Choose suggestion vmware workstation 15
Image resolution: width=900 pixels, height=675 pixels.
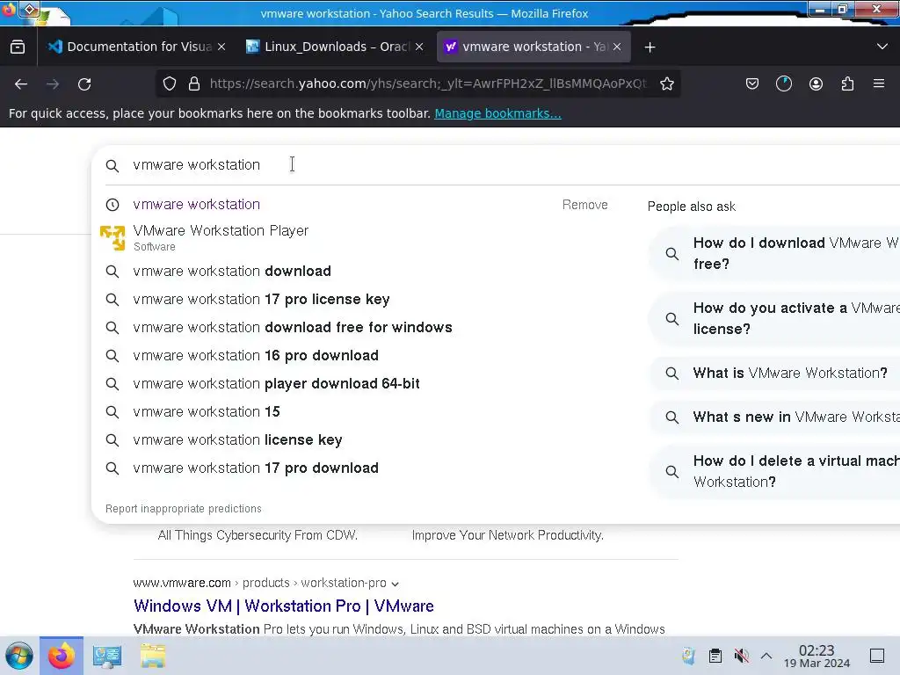206,411
